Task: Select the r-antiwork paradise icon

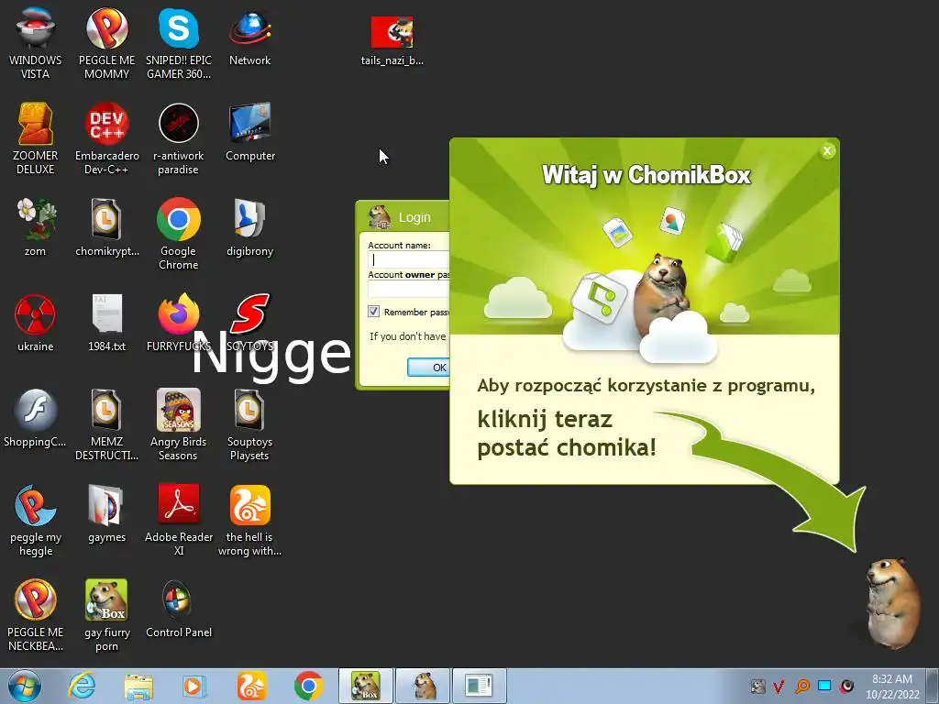Action: pyautogui.click(x=179, y=138)
